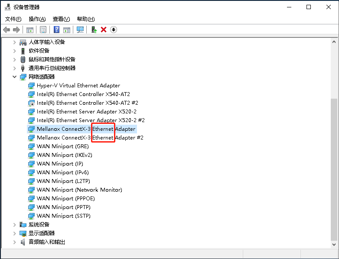The width and height of the screenshot is (339, 259).
Task: Minimize the Device Manager window
Action: tap(289, 7)
